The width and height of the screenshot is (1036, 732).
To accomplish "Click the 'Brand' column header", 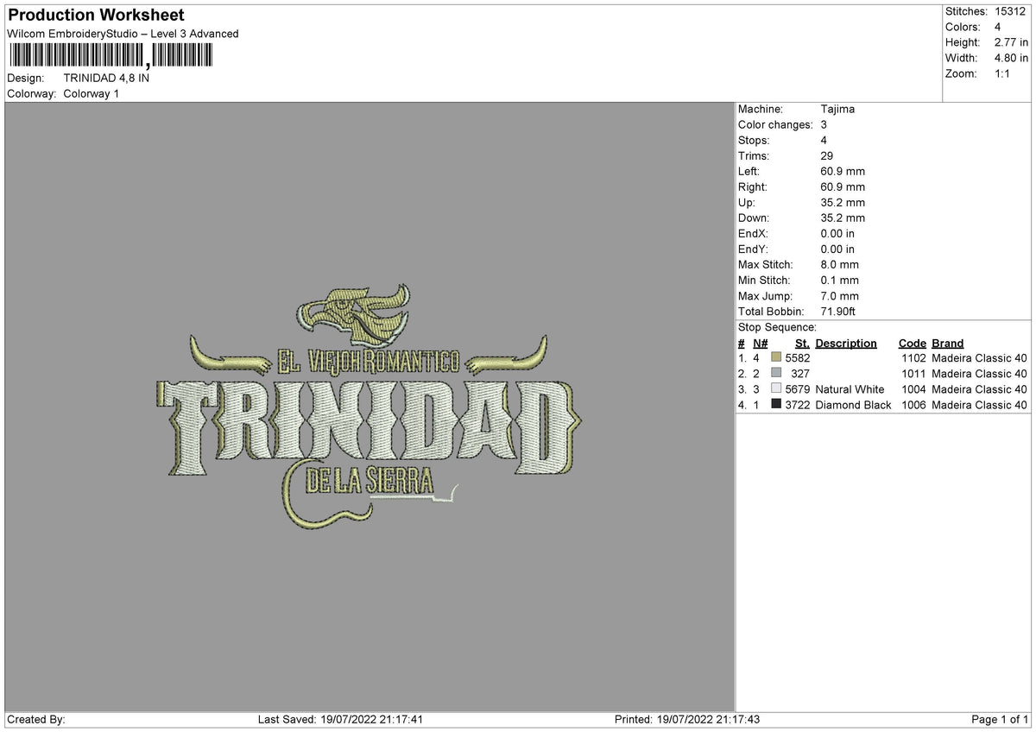I will pos(948,343).
